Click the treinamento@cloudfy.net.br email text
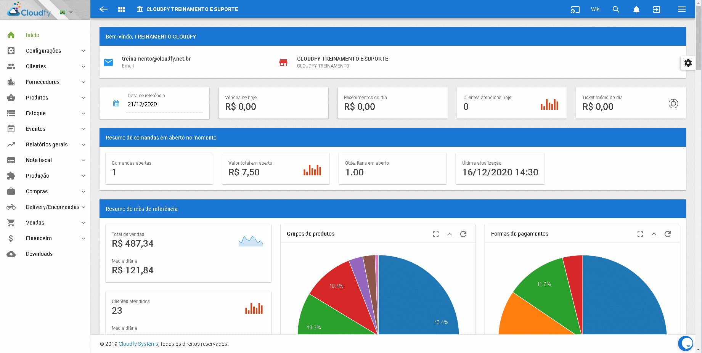Viewport: 702px width, 353px height. (x=156, y=59)
